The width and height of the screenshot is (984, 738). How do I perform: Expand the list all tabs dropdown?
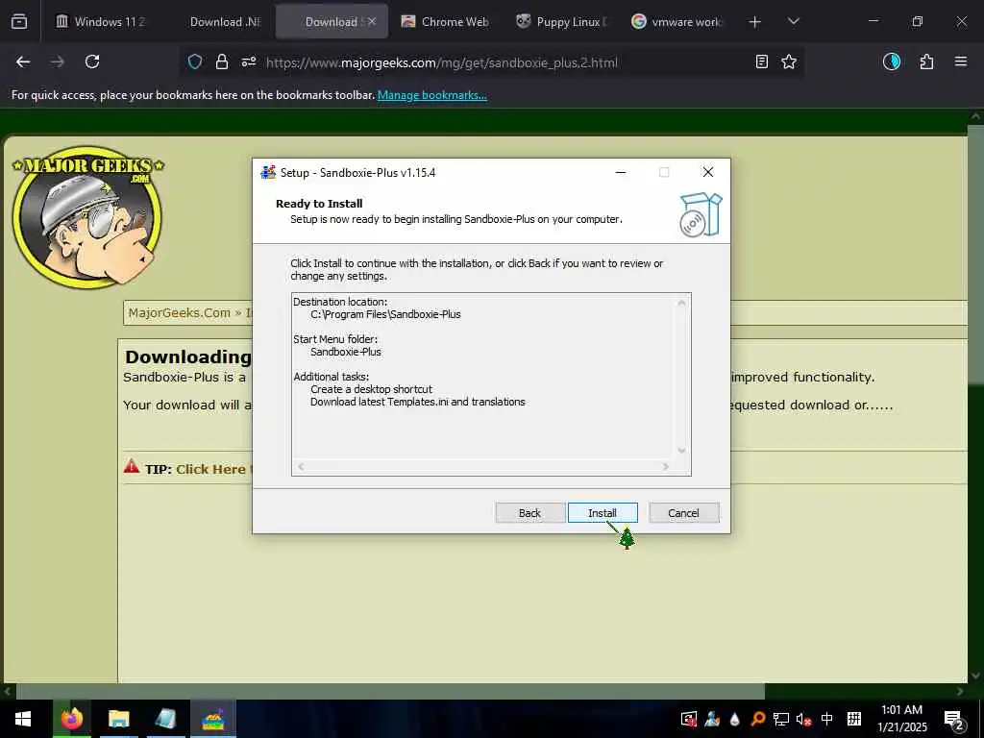point(793,21)
